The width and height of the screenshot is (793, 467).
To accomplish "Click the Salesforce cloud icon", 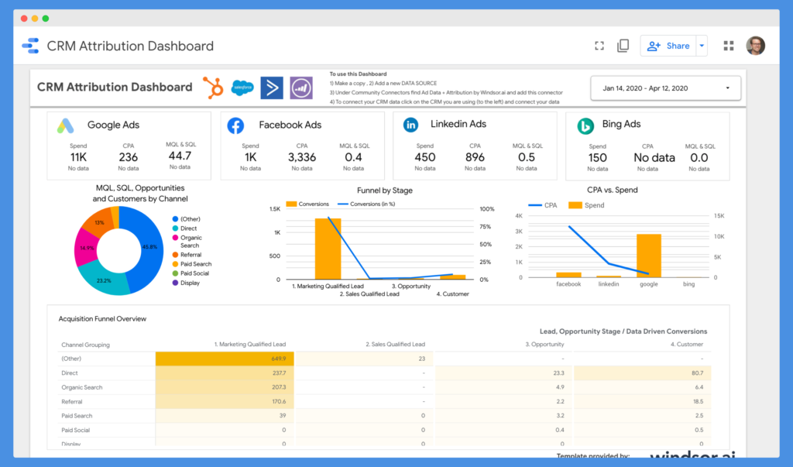I will click(x=243, y=88).
